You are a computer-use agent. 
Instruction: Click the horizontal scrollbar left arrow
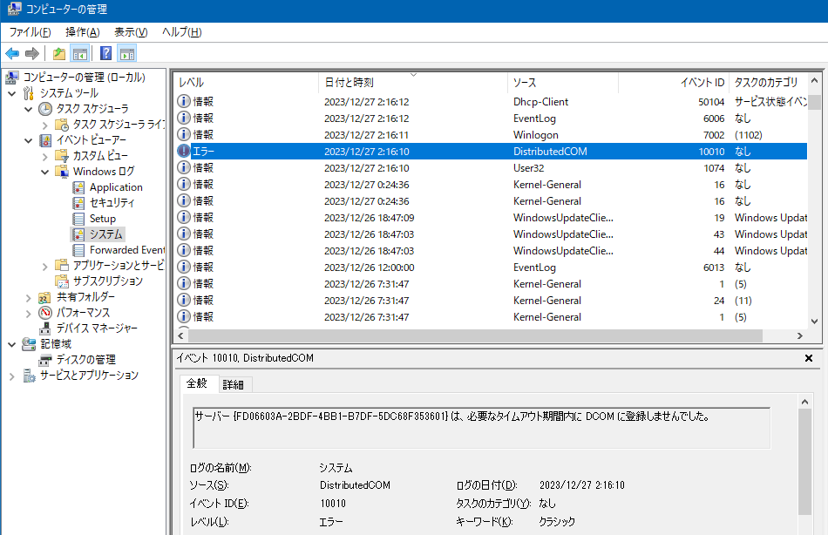(181, 335)
